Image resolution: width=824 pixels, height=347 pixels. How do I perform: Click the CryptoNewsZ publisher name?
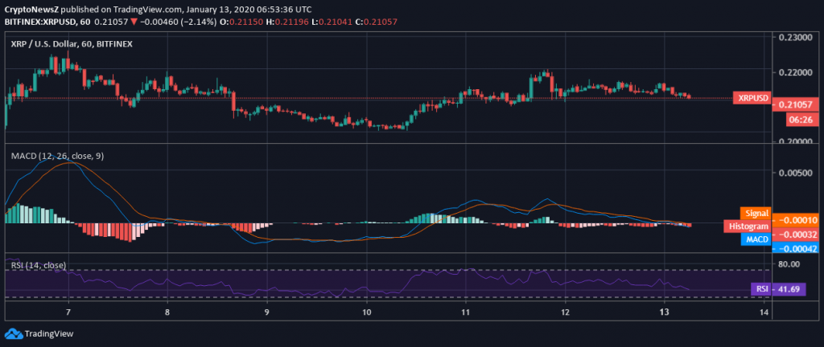[x=30, y=10]
